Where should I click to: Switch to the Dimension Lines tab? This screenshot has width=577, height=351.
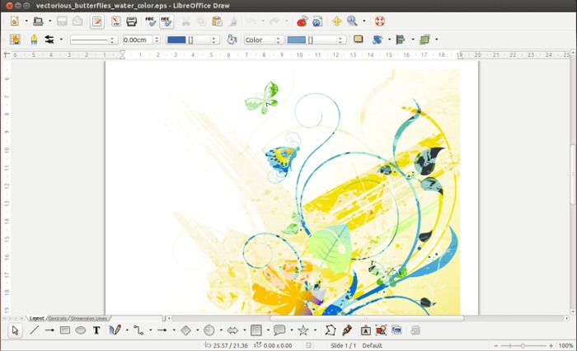click(89, 318)
